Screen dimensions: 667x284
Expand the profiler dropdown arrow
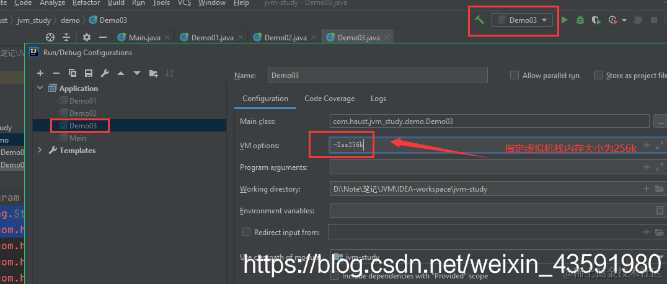pyautogui.click(x=624, y=20)
